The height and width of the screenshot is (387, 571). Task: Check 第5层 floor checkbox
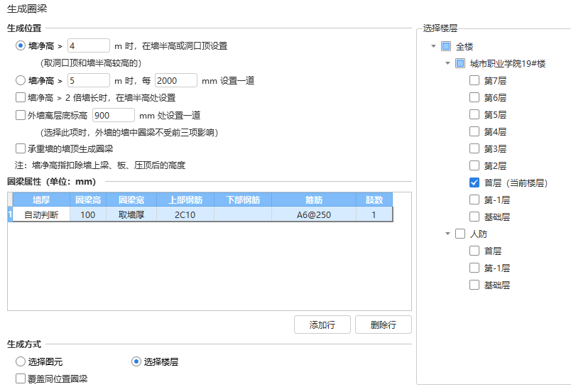tap(474, 114)
